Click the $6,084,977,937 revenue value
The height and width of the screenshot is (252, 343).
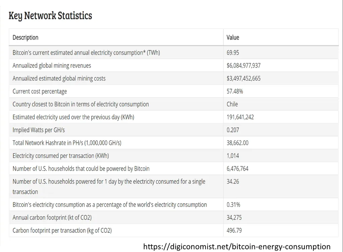click(x=243, y=66)
